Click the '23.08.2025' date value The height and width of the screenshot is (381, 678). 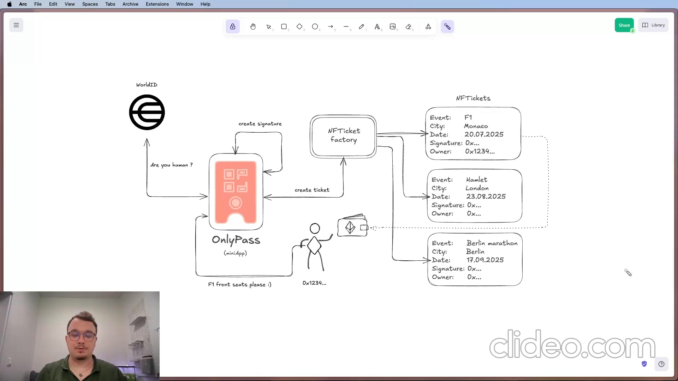(x=486, y=196)
